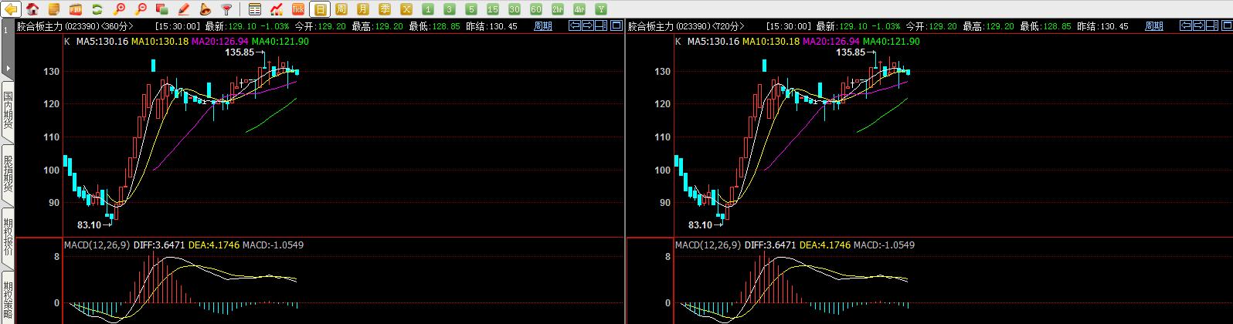Expand the sidebar arrow under tab 1

point(7,68)
